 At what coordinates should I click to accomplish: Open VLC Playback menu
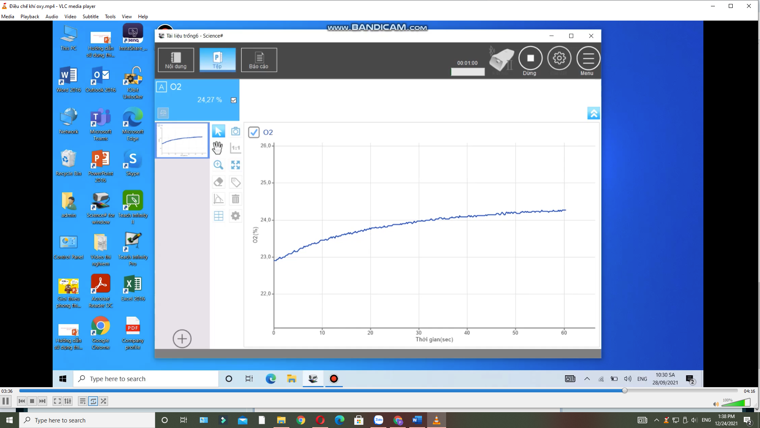tap(30, 17)
